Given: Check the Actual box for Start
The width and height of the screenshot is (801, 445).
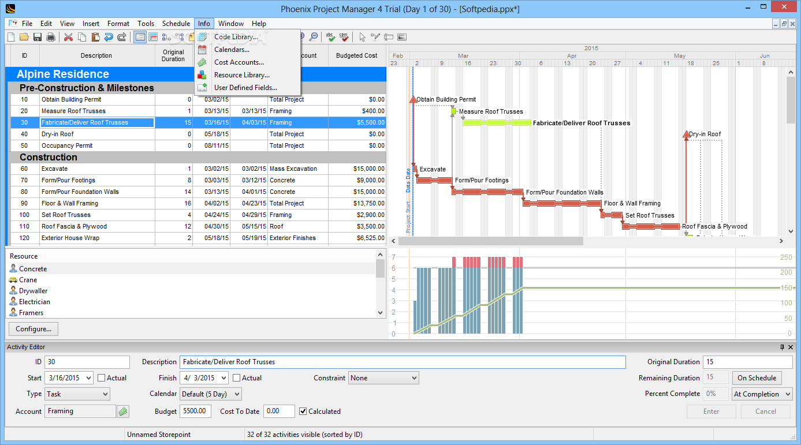Looking at the screenshot, I should pos(102,378).
